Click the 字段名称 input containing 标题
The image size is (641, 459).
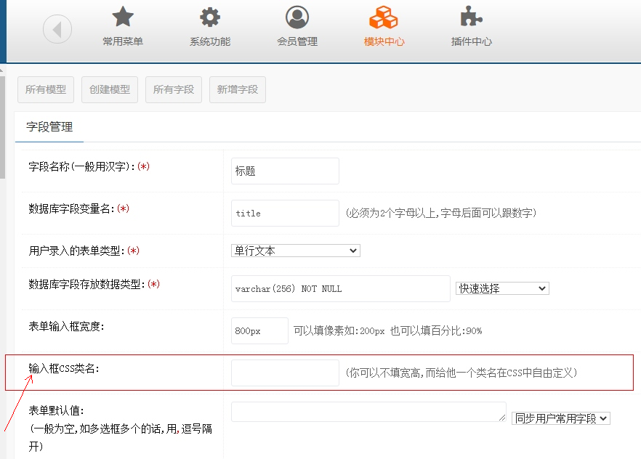point(285,171)
